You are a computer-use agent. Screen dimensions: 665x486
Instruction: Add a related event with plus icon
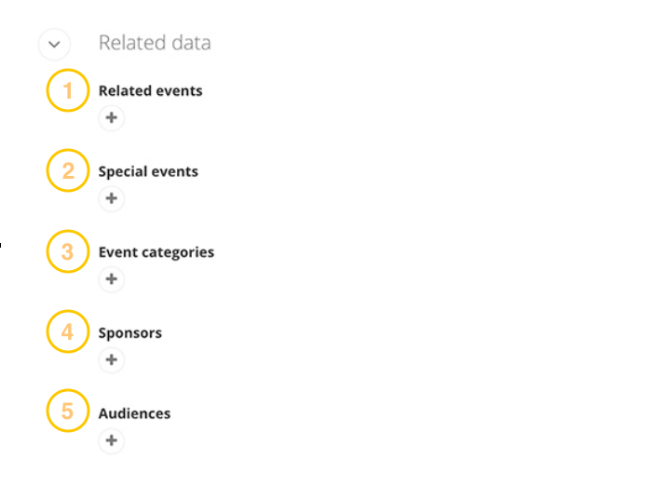point(111,118)
